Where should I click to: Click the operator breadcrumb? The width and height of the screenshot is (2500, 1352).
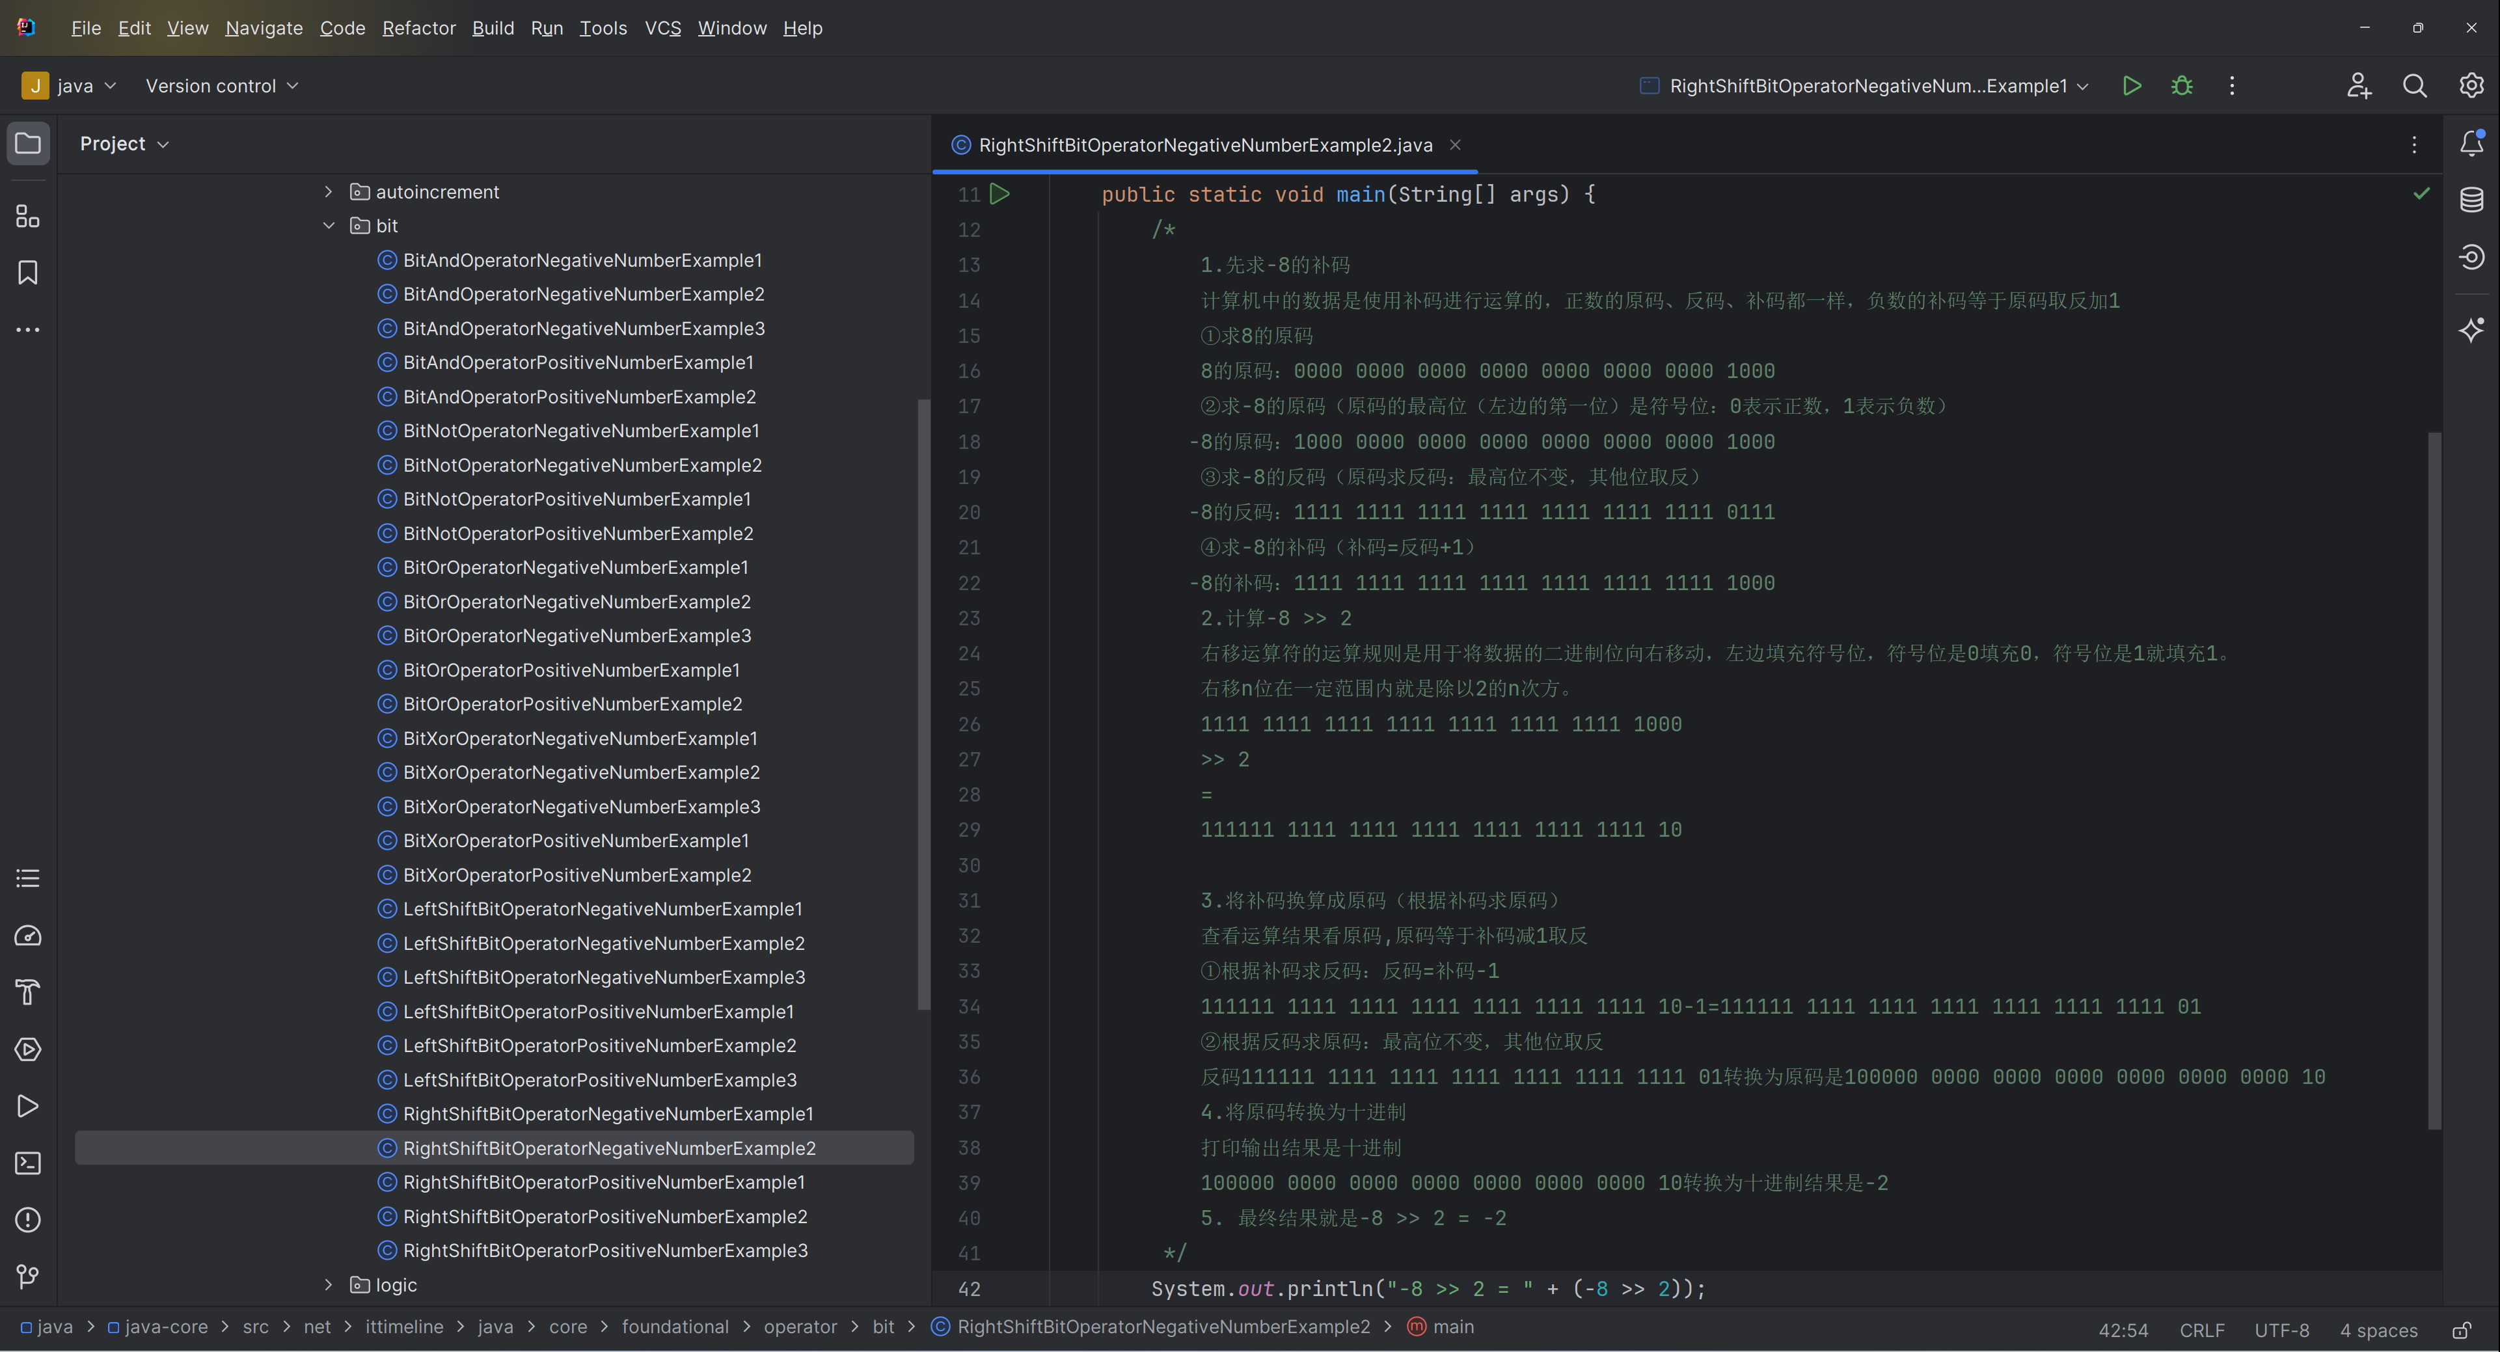pyautogui.click(x=800, y=1327)
